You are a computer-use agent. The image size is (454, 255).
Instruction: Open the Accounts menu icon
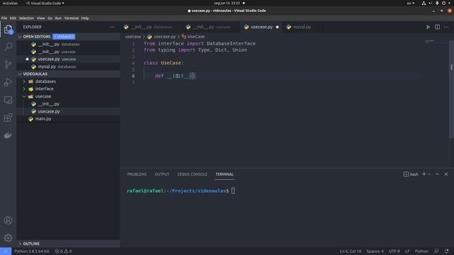pos(8,220)
